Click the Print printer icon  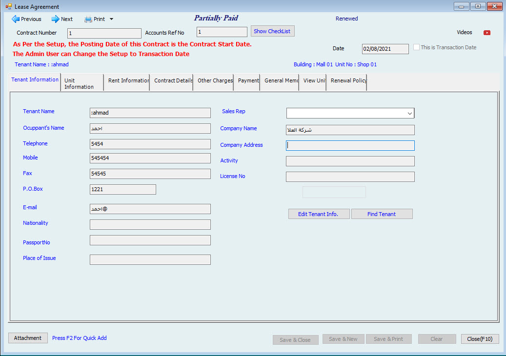(88, 20)
